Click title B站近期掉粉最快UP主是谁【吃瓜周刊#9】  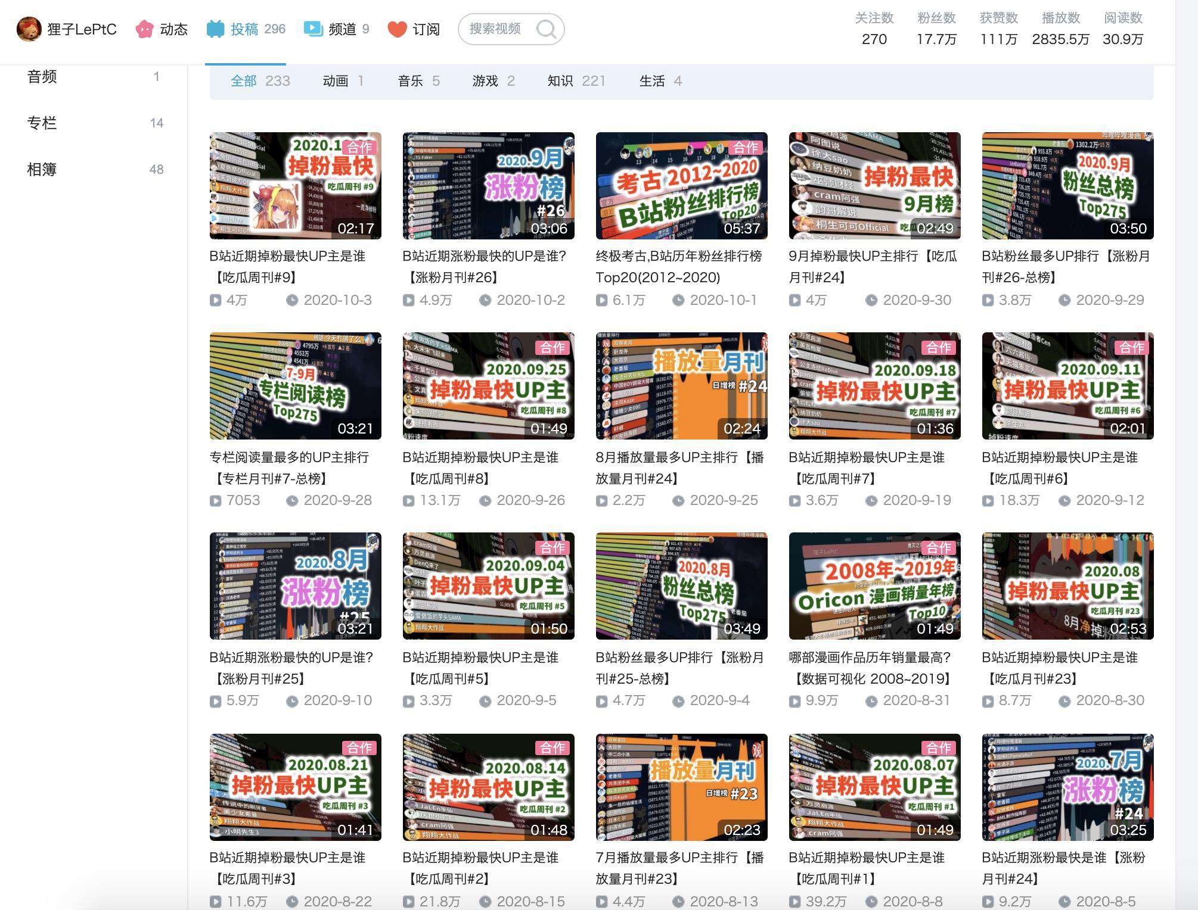(x=288, y=267)
